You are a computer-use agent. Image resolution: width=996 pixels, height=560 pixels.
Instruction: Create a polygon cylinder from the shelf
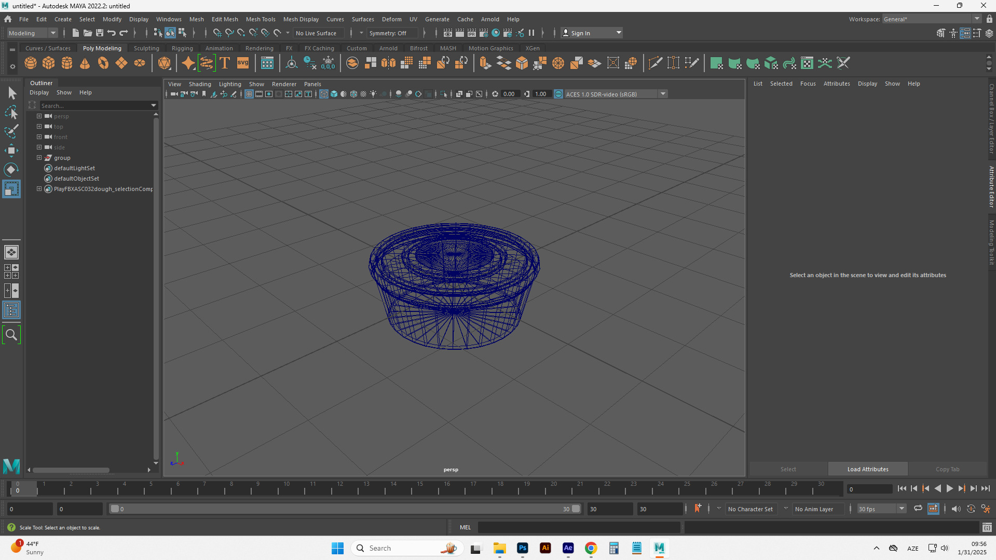coord(67,63)
